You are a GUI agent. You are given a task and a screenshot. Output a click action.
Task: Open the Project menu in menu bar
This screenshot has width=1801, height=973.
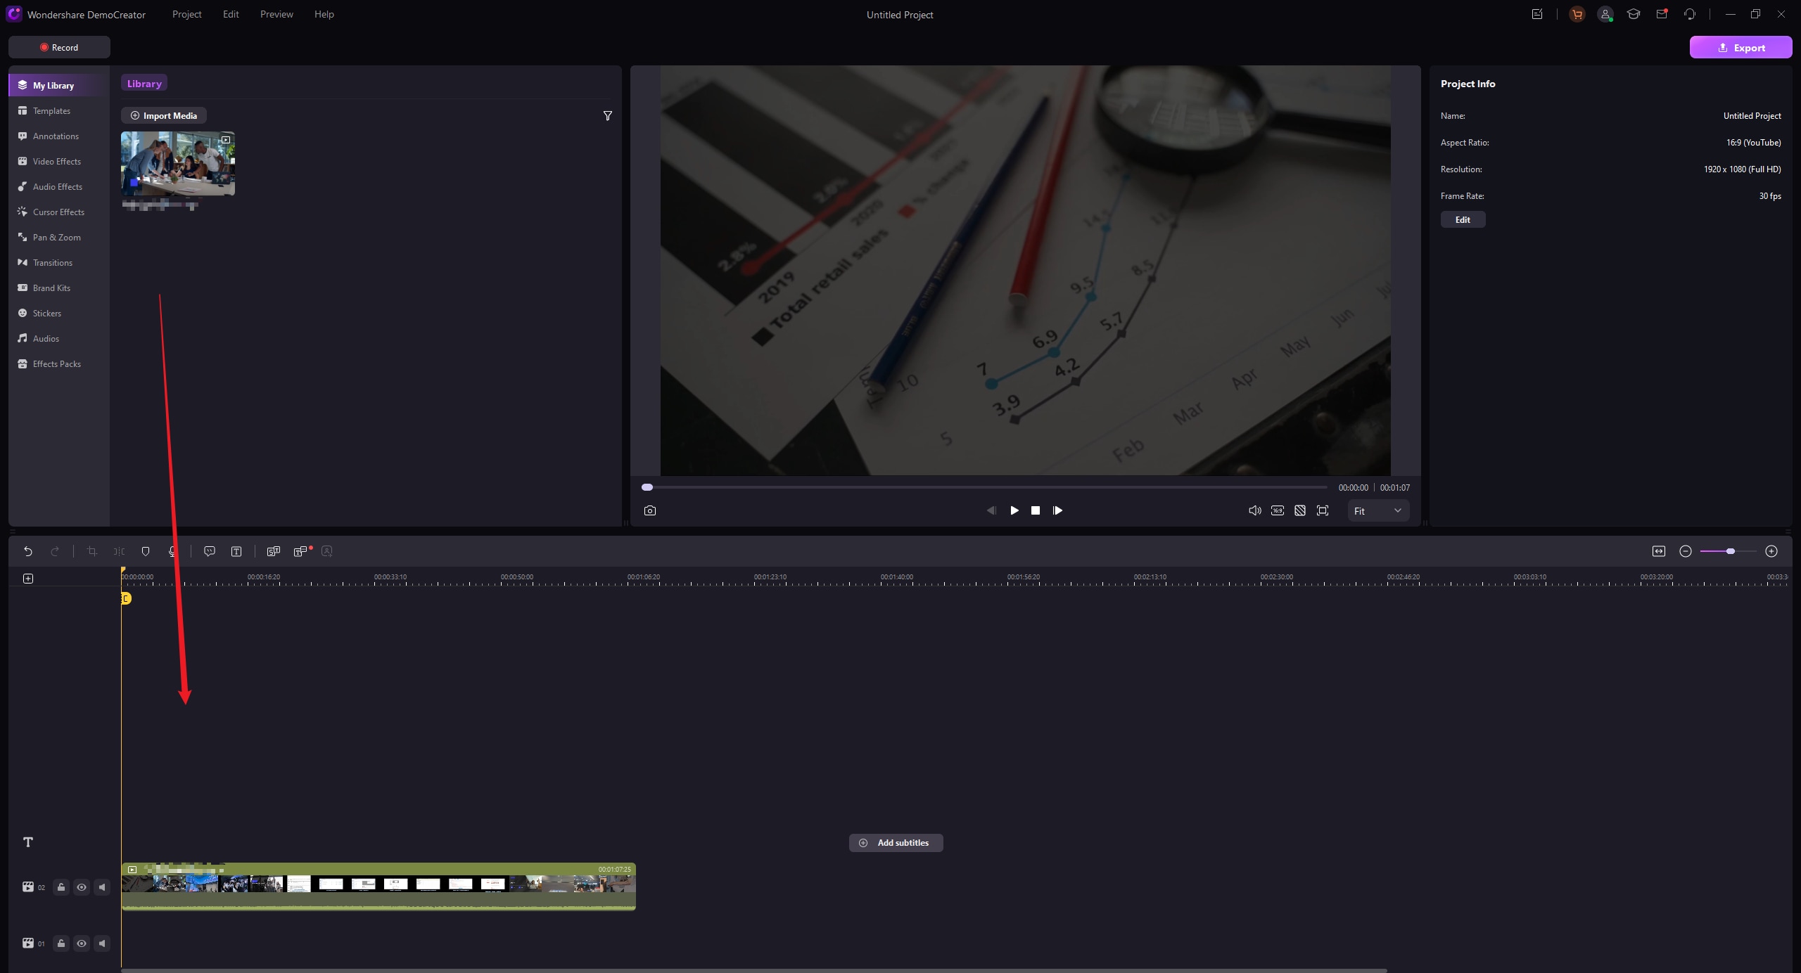186,14
